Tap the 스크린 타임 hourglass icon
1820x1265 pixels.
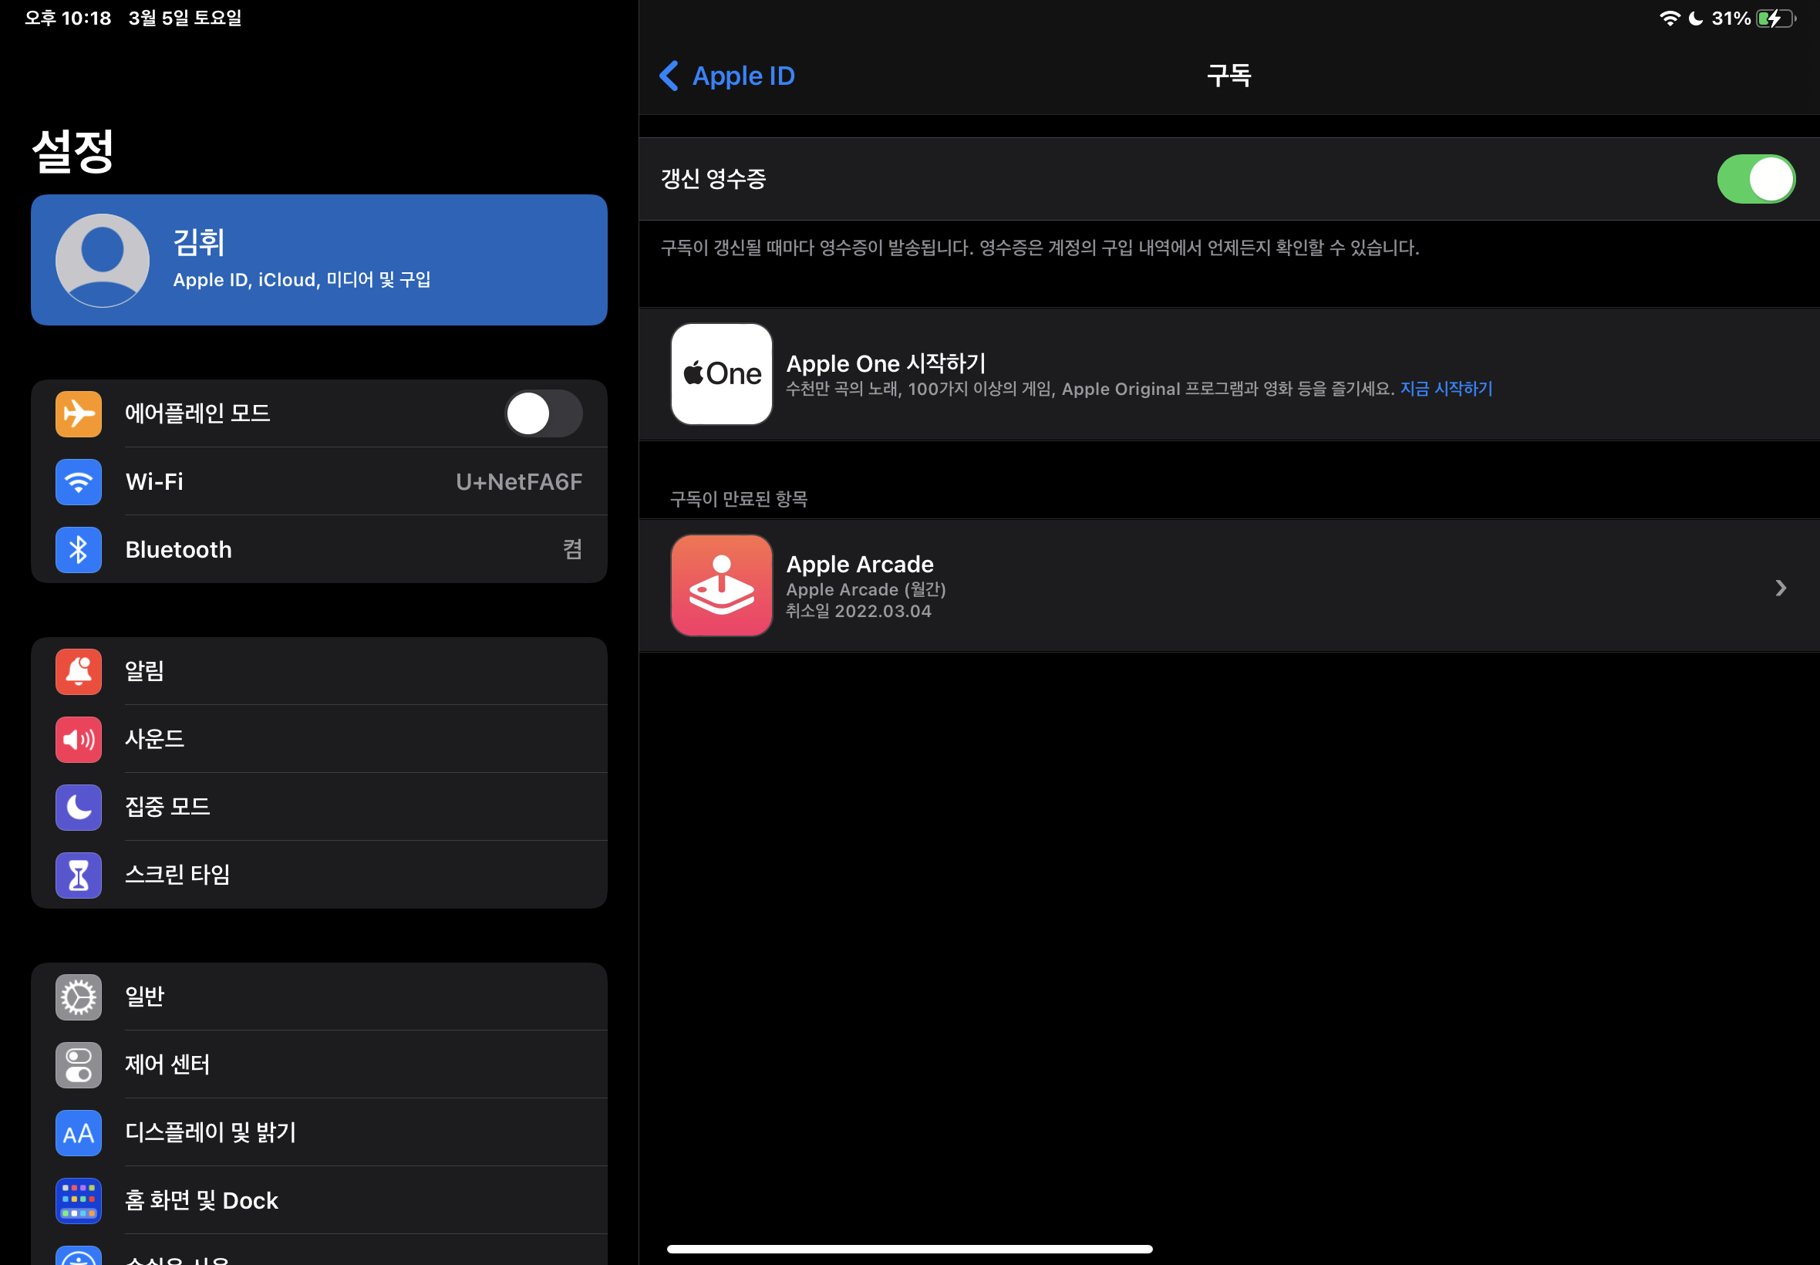79,875
